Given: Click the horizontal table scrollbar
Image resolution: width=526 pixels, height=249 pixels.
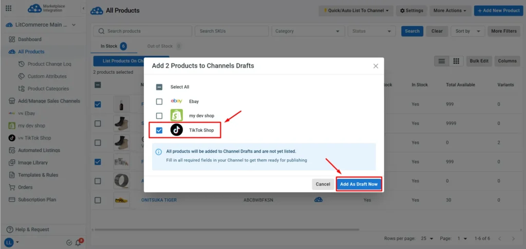Looking at the screenshot, I should pos(227,230).
